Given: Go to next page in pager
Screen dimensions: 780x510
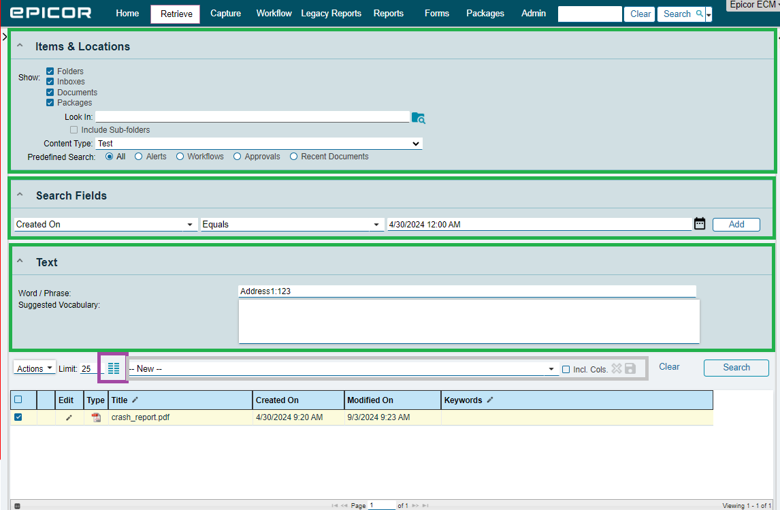Looking at the screenshot, I should [415, 505].
